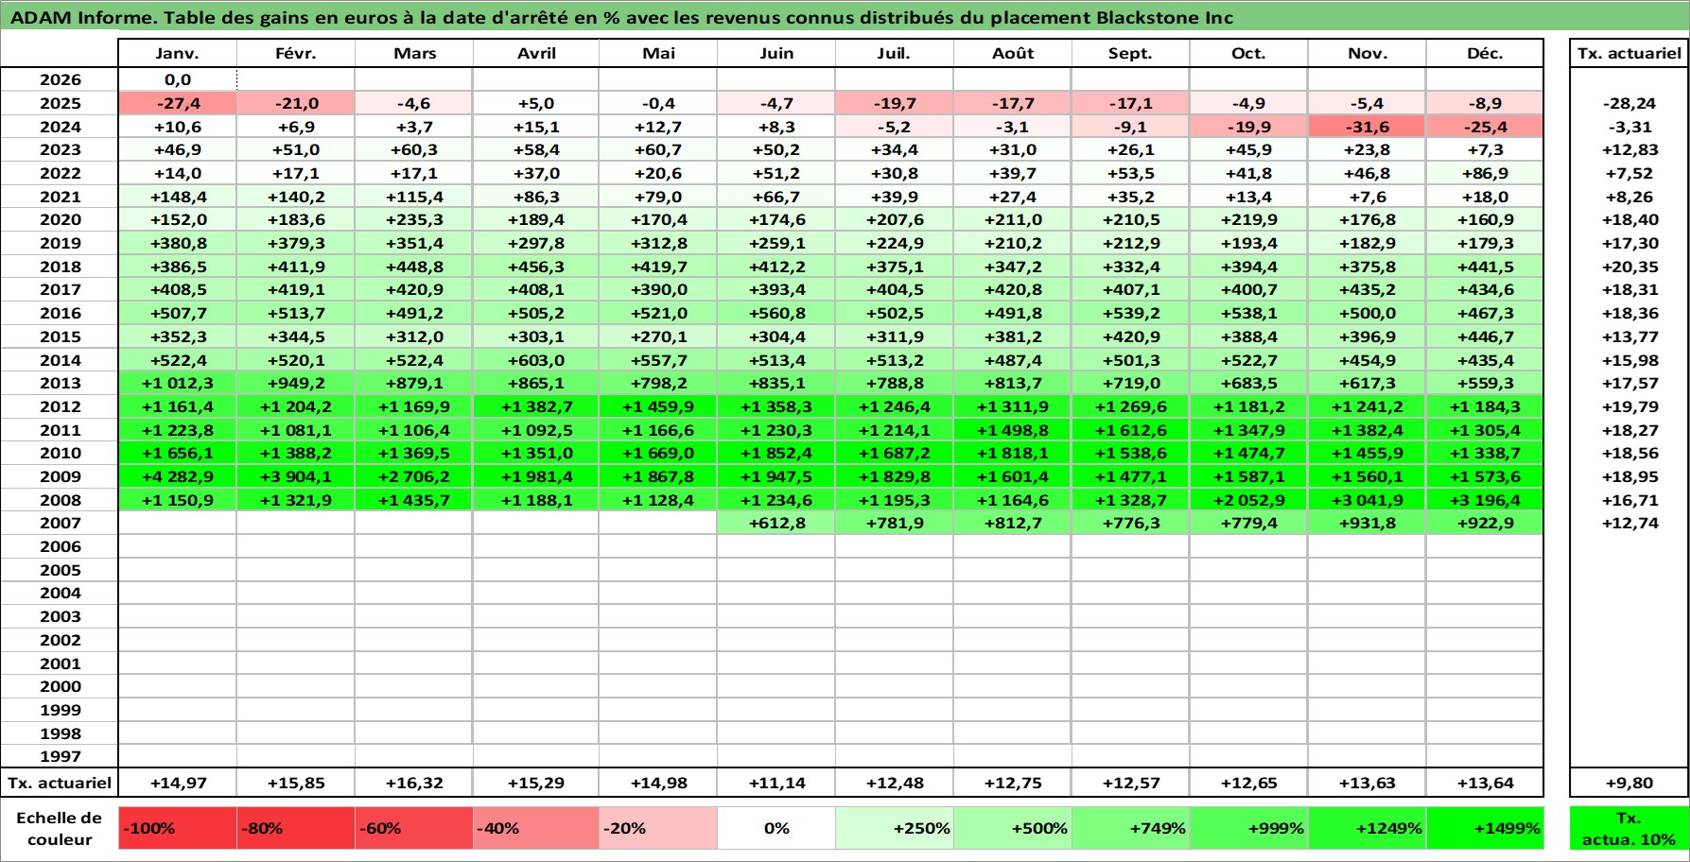
Task: Select the 0% white scale swatch
Action: point(776,829)
